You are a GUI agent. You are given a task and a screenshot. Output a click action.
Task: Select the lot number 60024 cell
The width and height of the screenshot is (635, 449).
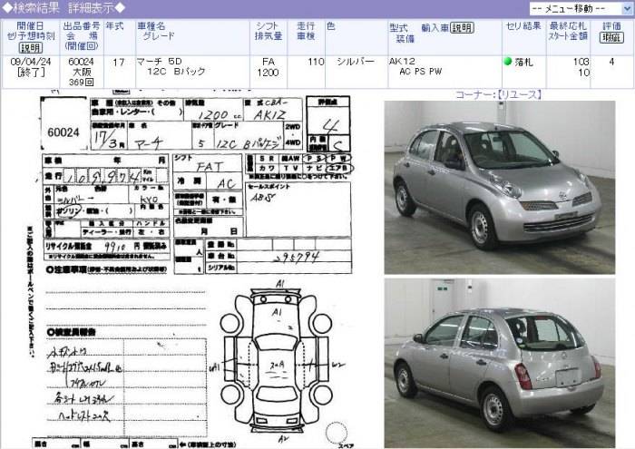(x=81, y=62)
